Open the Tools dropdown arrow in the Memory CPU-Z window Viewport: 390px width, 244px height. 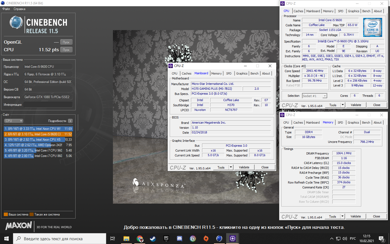coord(342,216)
